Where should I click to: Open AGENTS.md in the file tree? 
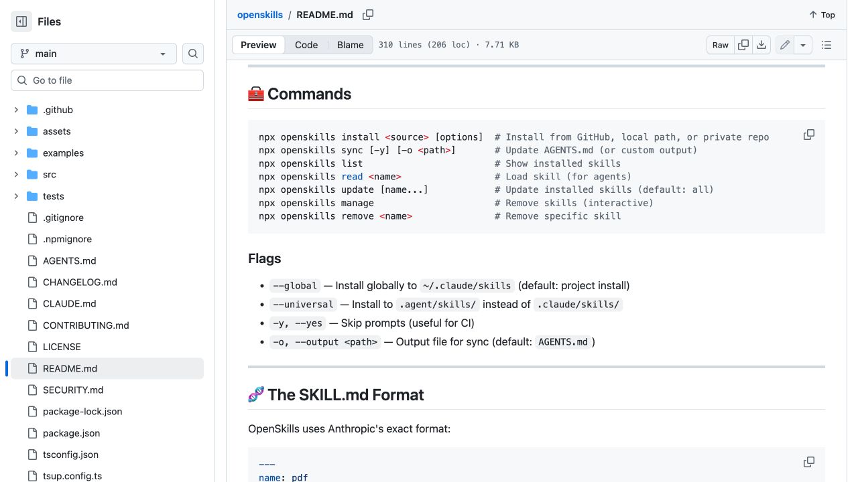pos(69,260)
